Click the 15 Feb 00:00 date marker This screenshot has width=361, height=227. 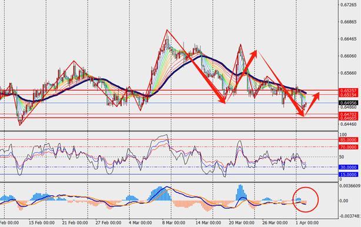42,223
